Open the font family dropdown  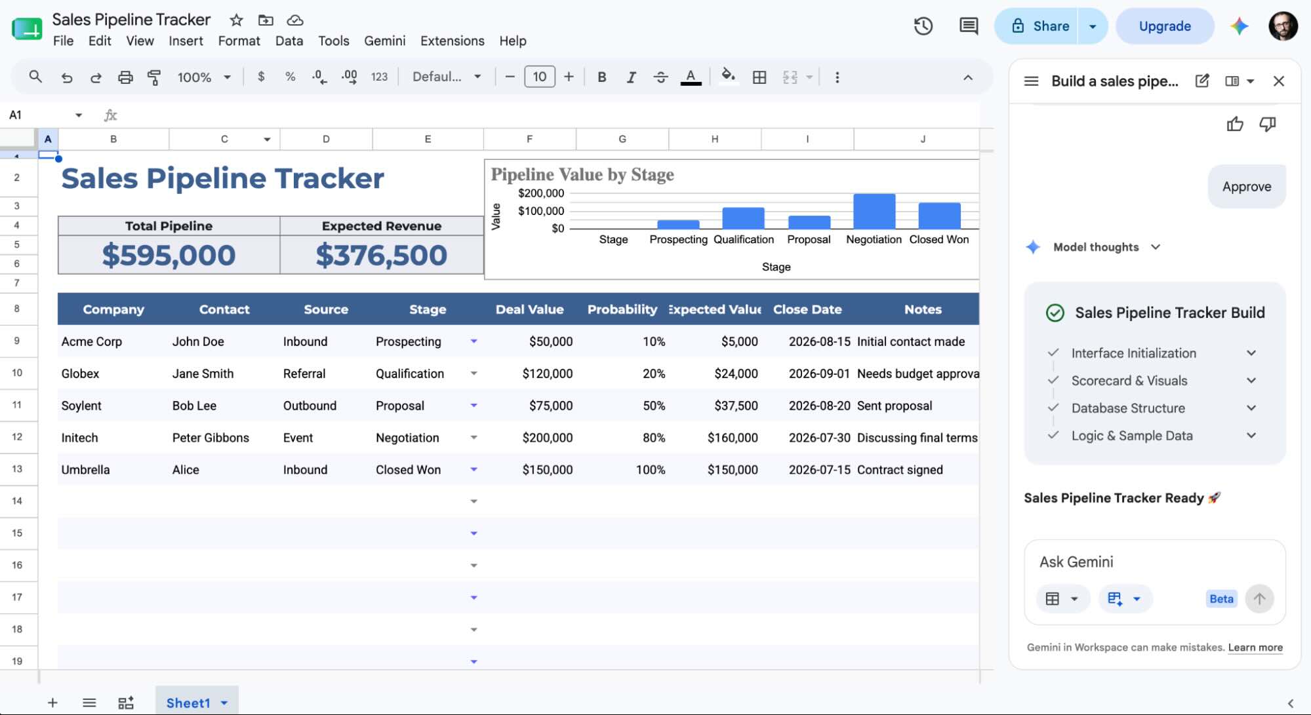click(x=447, y=77)
